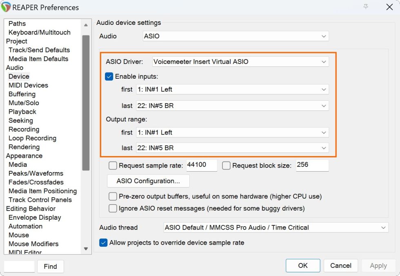Screen dimensions: 400x276
Task: Click the ASIO Configuration button
Action: coord(148,181)
